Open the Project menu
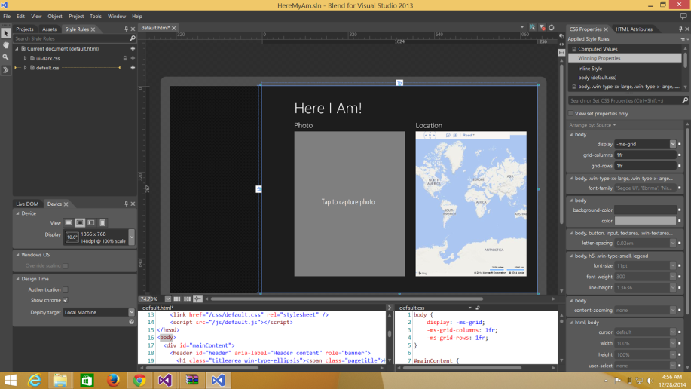 click(76, 16)
